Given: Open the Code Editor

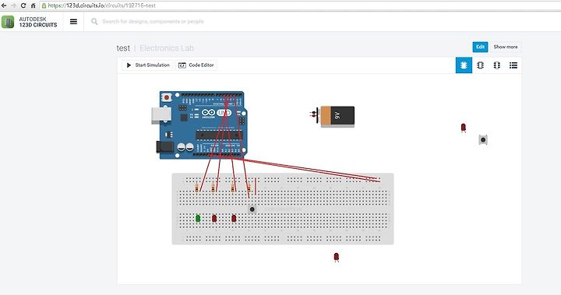Looking at the screenshot, I should click(x=196, y=65).
